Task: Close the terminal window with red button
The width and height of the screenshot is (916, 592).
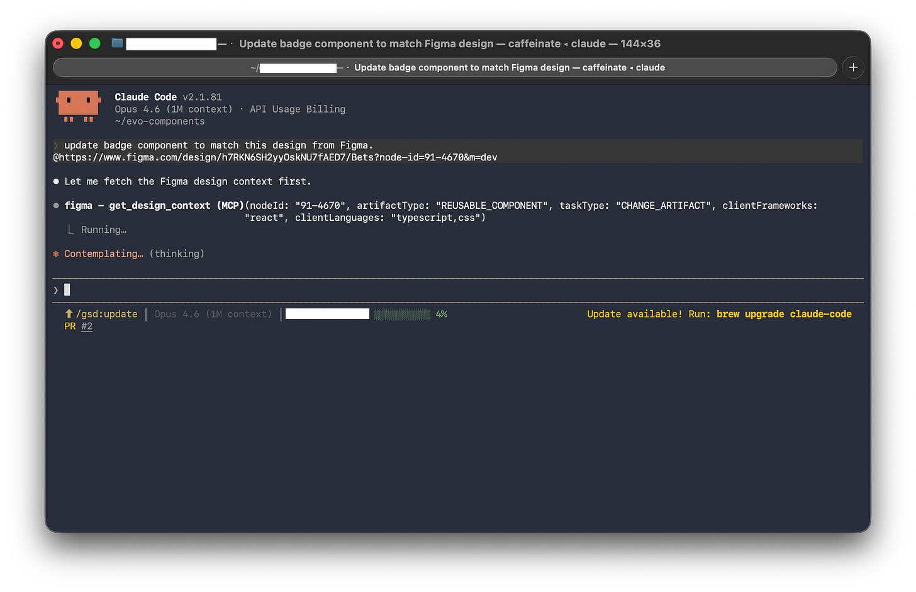Action: tap(58, 43)
